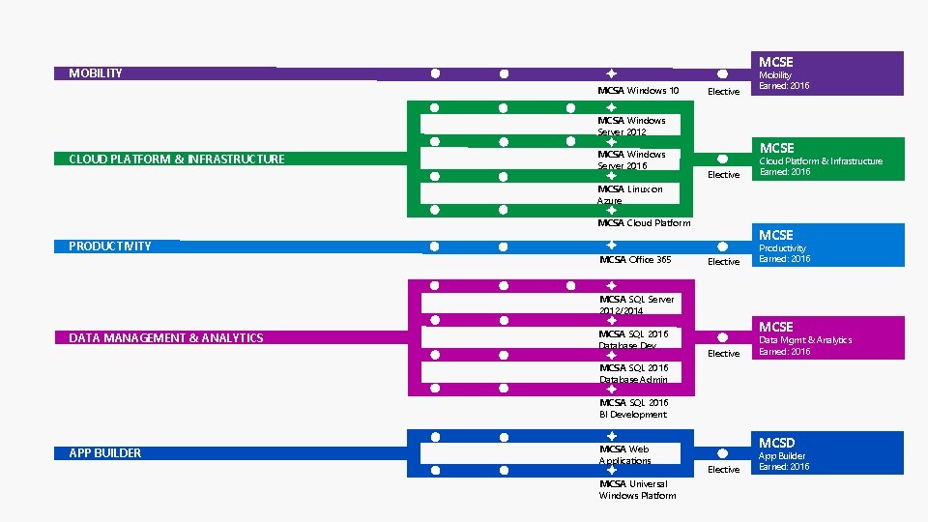The image size is (928, 522).
Task: Click the 'MCSA SQL Server 2012/2014' label
Action: coord(636,304)
